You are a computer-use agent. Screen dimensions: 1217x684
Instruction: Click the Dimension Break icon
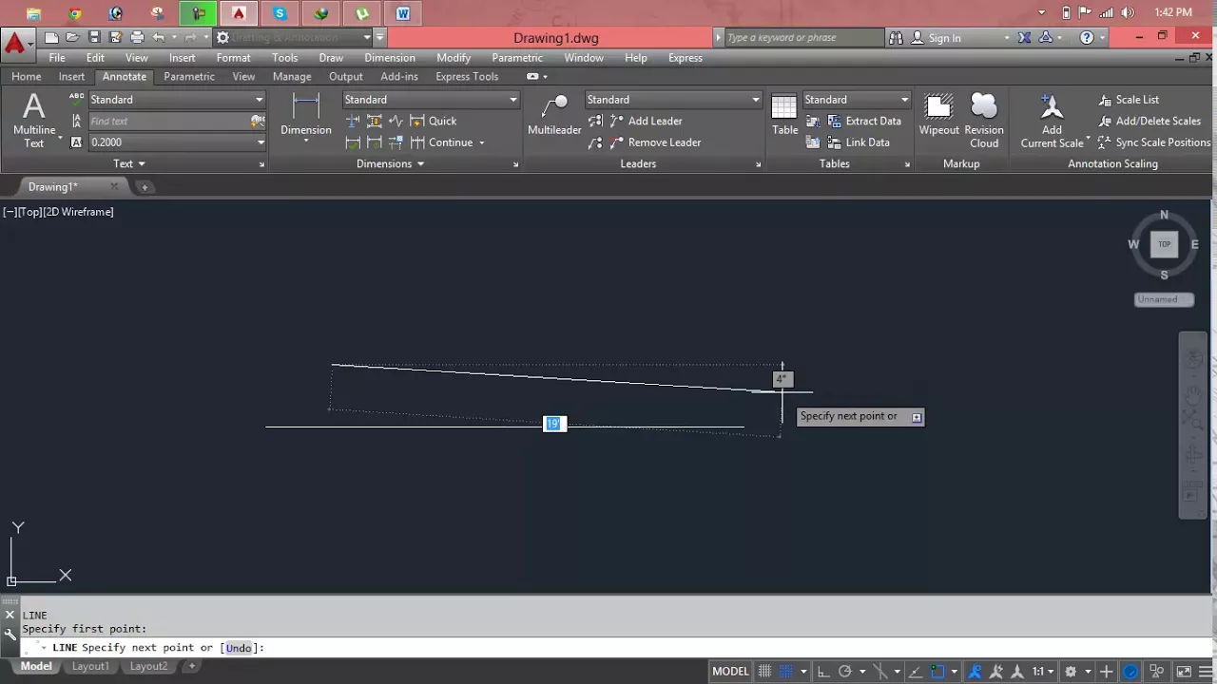coord(353,121)
